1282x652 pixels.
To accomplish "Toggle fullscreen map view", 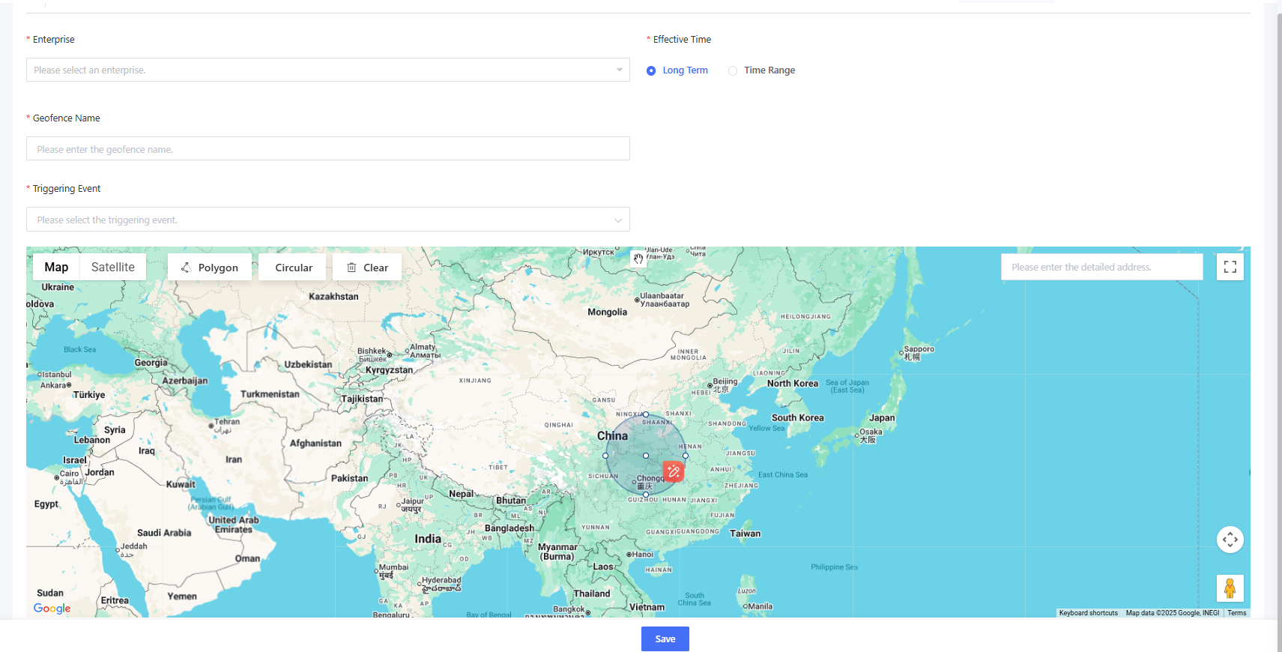I will [x=1230, y=267].
